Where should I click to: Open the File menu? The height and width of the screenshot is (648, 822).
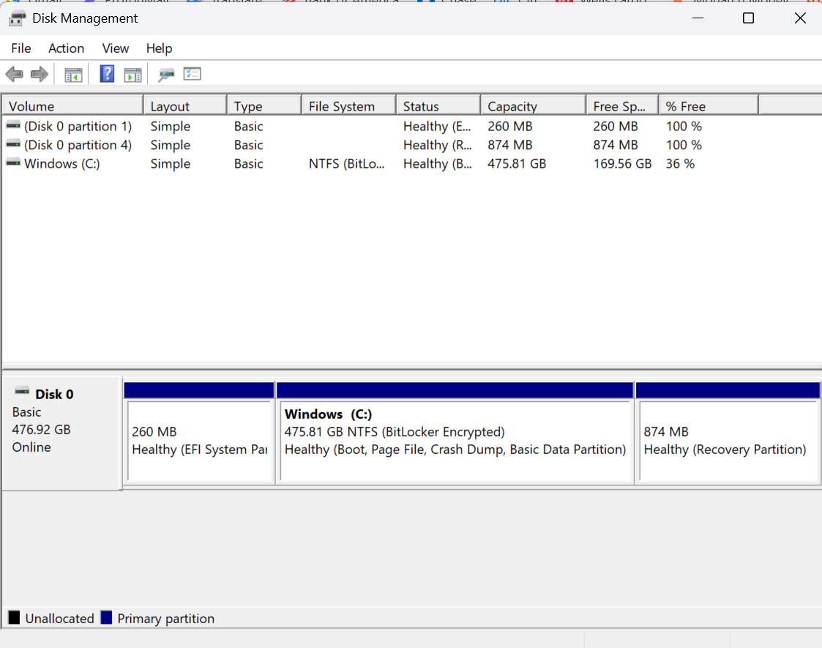pos(21,48)
